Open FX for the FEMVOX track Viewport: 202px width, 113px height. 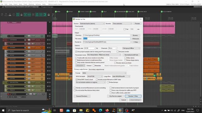pos(33,90)
